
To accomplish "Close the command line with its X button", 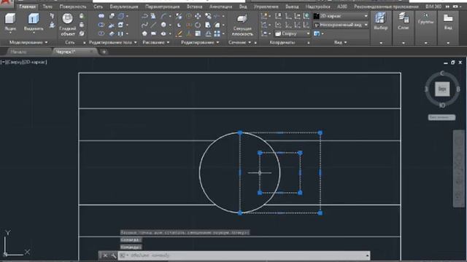I will point(105,255).
